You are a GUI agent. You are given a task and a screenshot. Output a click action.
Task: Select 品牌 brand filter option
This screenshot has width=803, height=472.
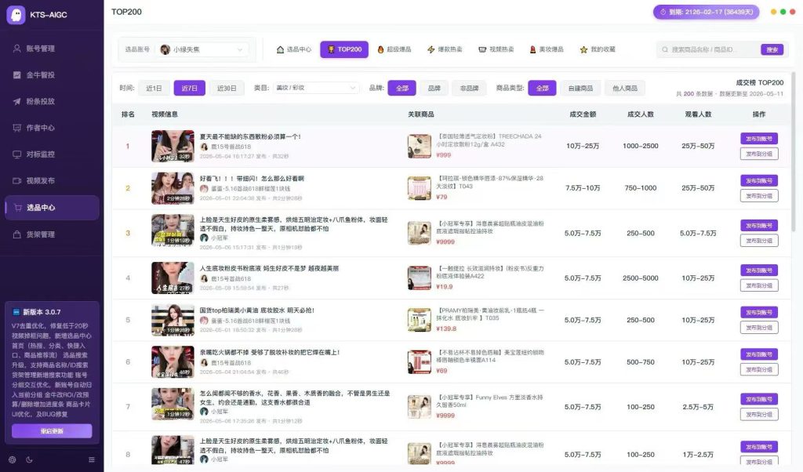click(x=434, y=88)
